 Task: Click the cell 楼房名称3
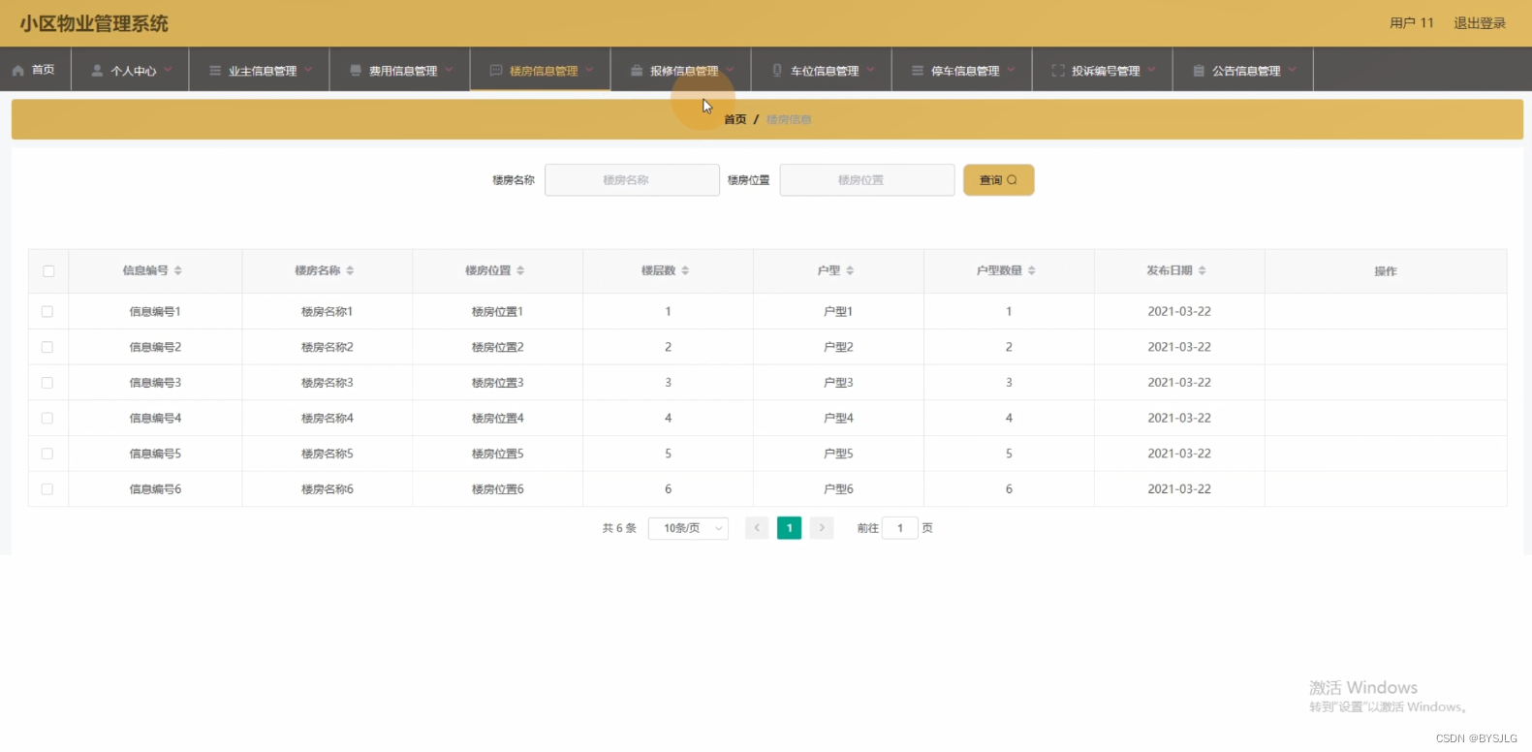coord(328,383)
